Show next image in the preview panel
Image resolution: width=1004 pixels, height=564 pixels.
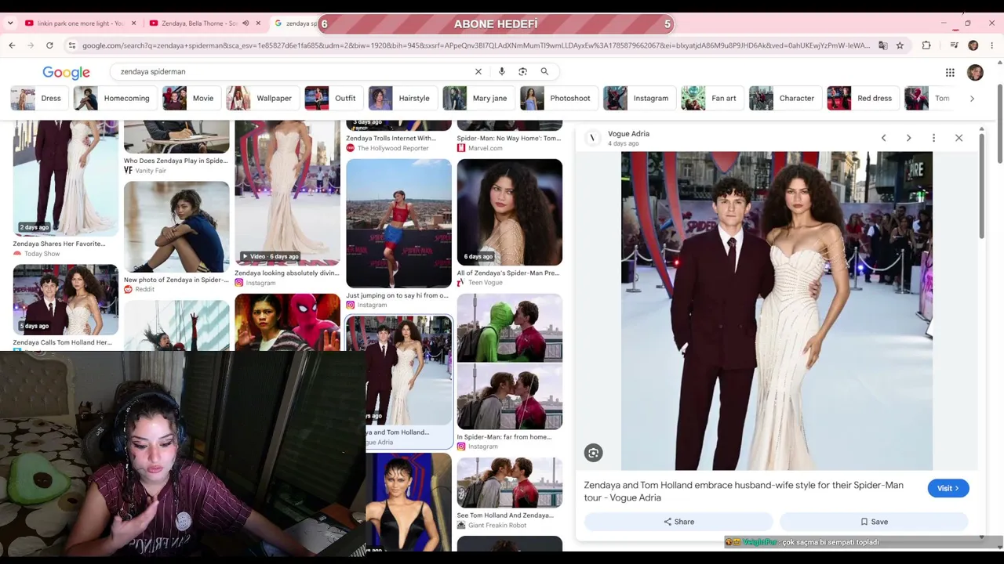coord(908,138)
